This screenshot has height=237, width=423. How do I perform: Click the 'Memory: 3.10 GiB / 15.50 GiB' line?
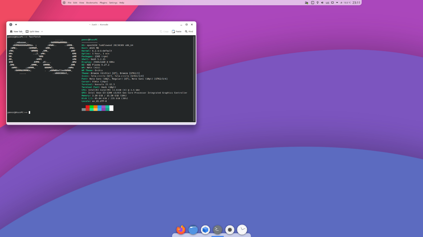click(x=104, y=96)
